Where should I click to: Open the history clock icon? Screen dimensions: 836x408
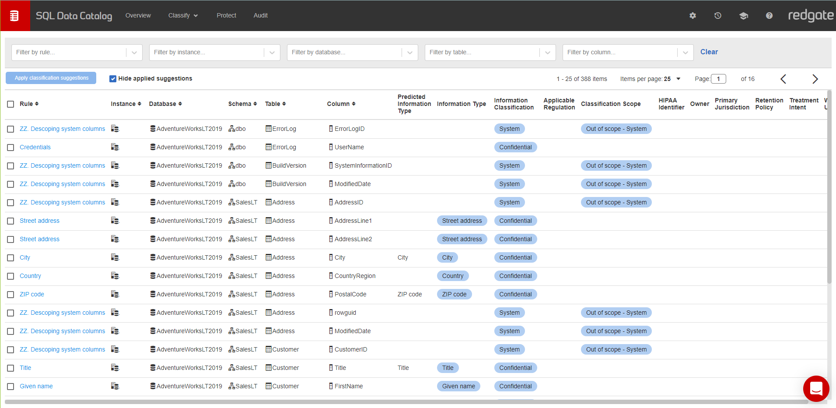click(x=718, y=16)
